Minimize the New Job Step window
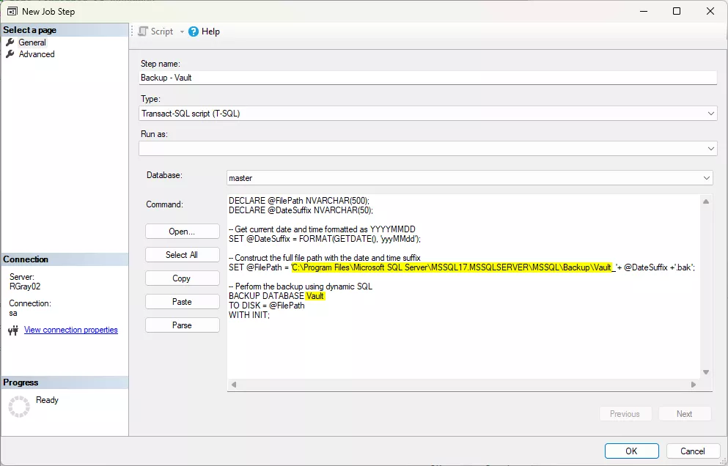Screen dimensions: 728x466 (644, 11)
